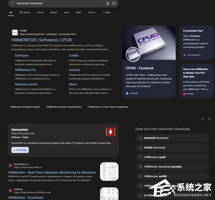215x200 pixels.
Task: Search hwinfo download suggestion
Action: (x=172, y=148)
